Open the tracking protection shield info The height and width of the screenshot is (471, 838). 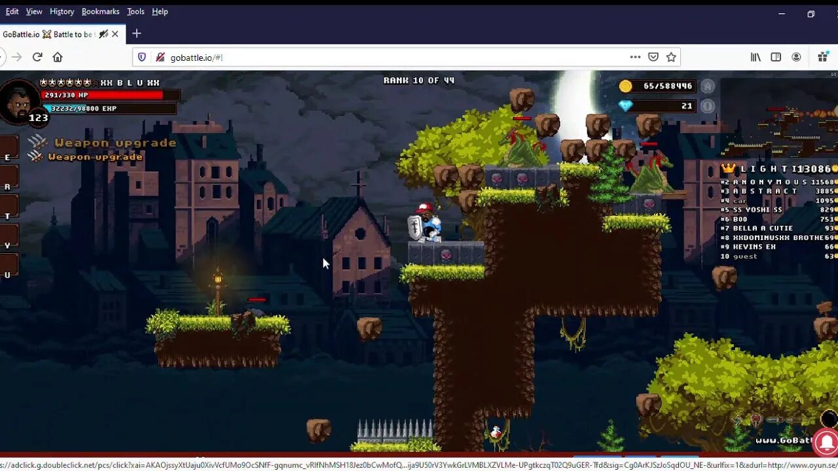click(x=141, y=57)
